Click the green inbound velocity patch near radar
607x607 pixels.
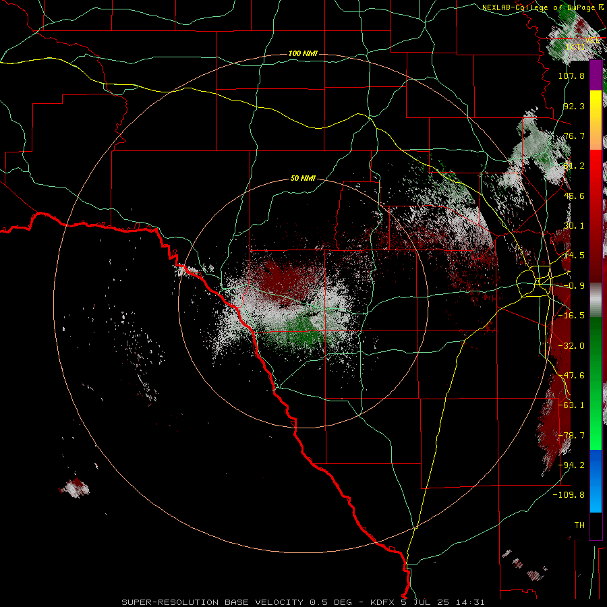(x=306, y=331)
